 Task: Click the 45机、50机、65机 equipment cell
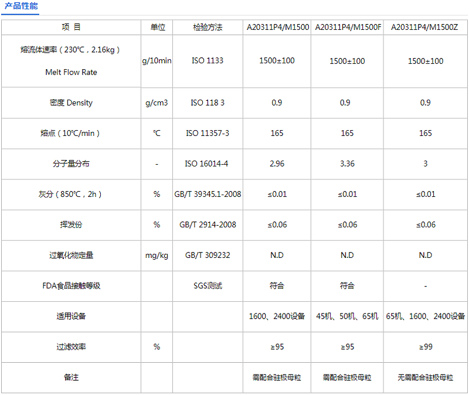pos(347,316)
